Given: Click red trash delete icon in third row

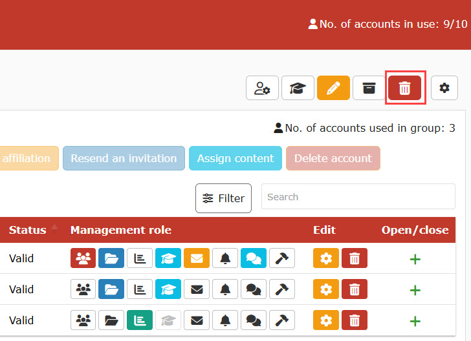Looking at the screenshot, I should coord(355,319).
